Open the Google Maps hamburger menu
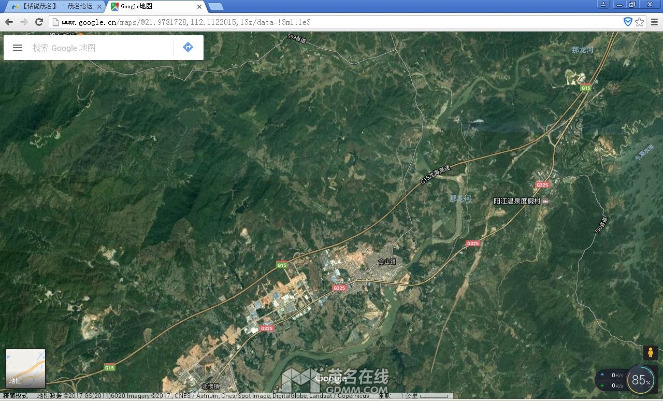This screenshot has height=401, width=663. point(18,48)
